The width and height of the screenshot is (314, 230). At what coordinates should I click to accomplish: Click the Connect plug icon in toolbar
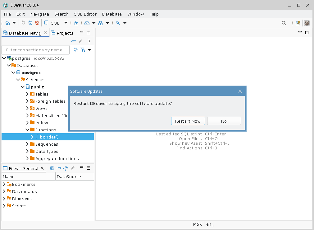[x=23, y=23]
